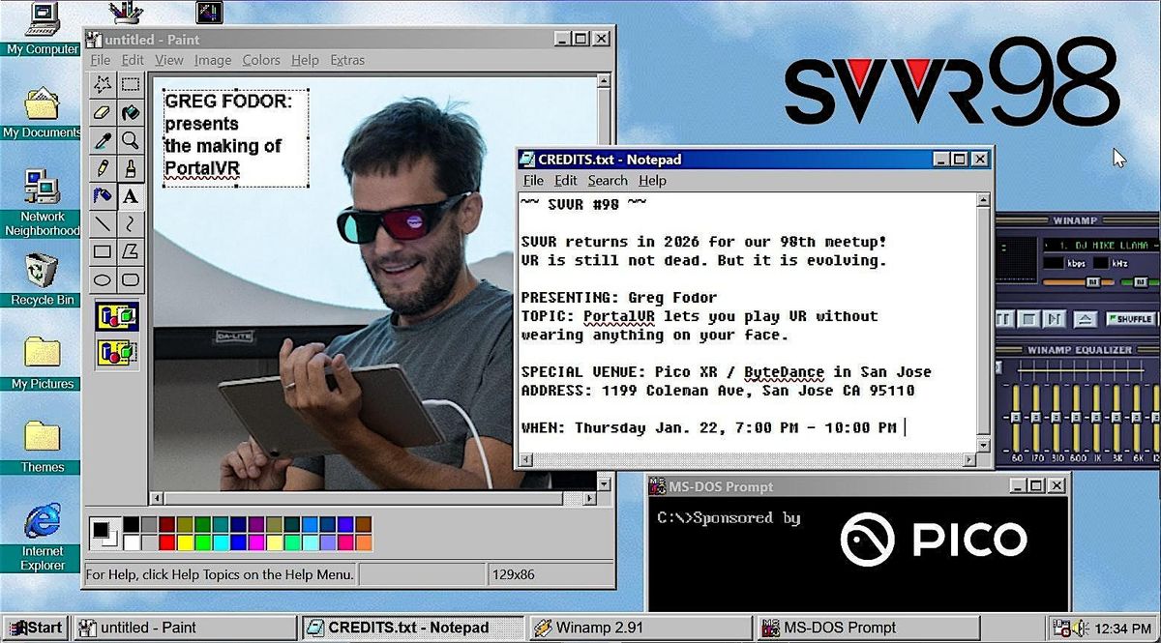Choose the transparent text background option
1161x643 pixels.
[x=116, y=352]
